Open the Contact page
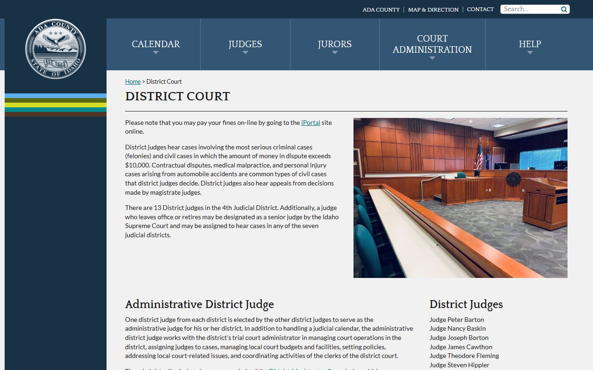The height and width of the screenshot is (370, 593). coord(480,9)
